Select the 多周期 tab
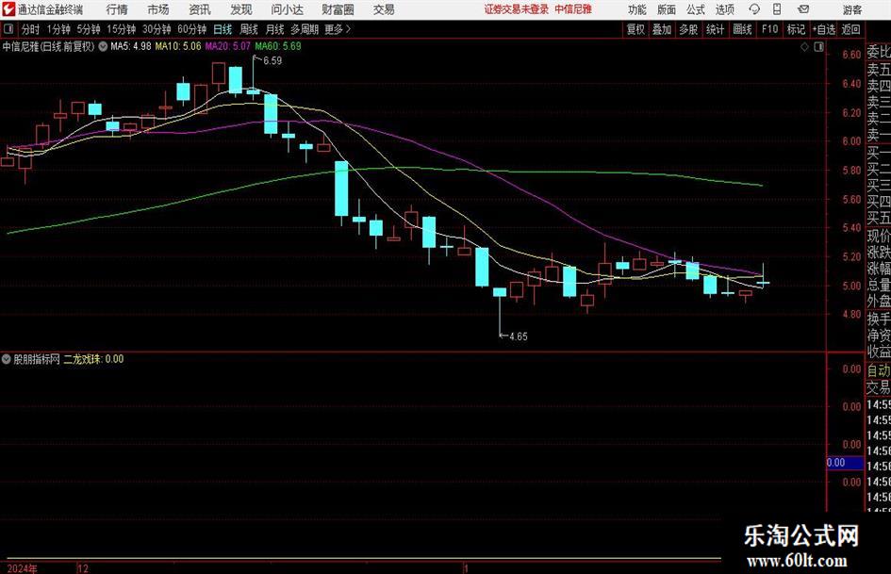The height and width of the screenshot is (574, 891). pyautogui.click(x=305, y=29)
